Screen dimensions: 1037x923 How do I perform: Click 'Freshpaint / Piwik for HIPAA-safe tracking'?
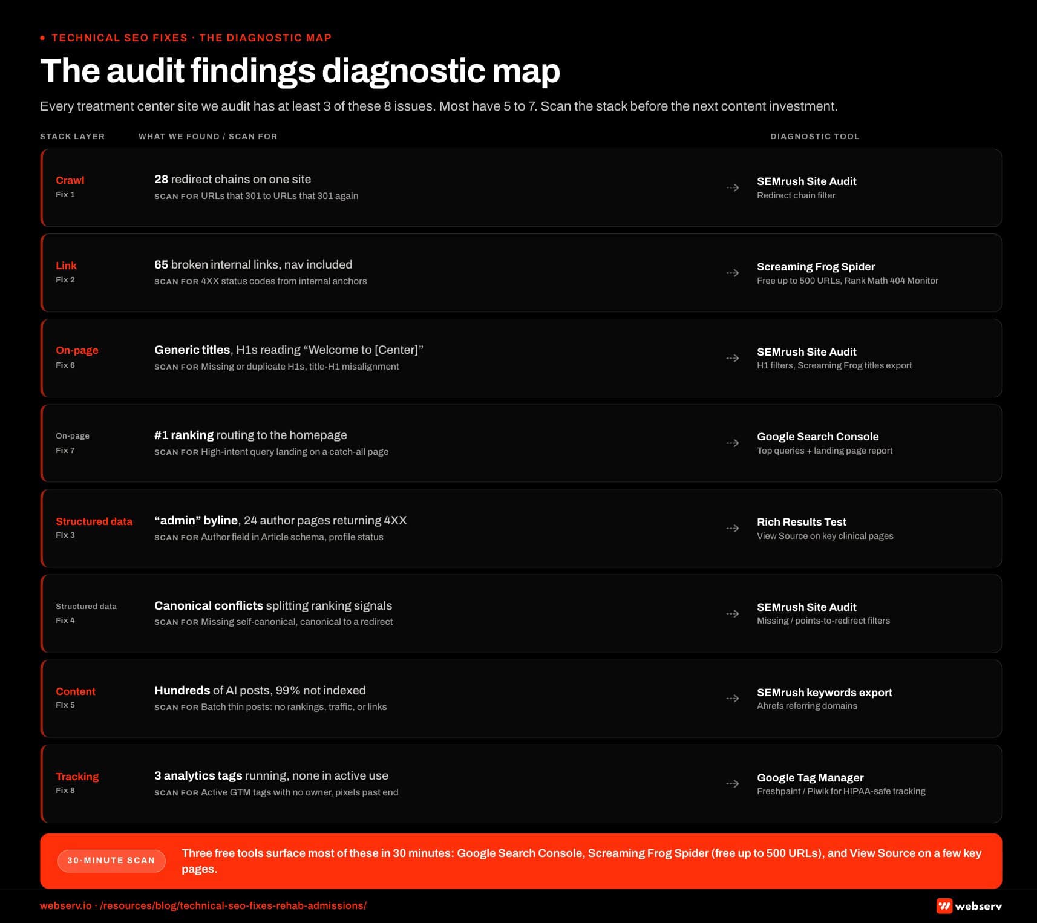tap(842, 791)
